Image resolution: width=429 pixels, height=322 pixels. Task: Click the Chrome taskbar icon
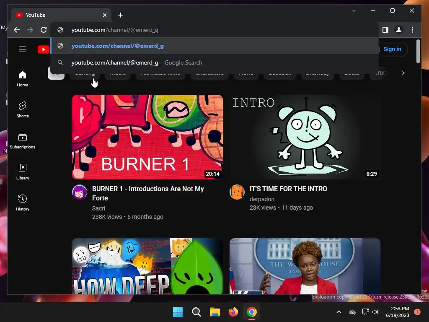tap(252, 312)
